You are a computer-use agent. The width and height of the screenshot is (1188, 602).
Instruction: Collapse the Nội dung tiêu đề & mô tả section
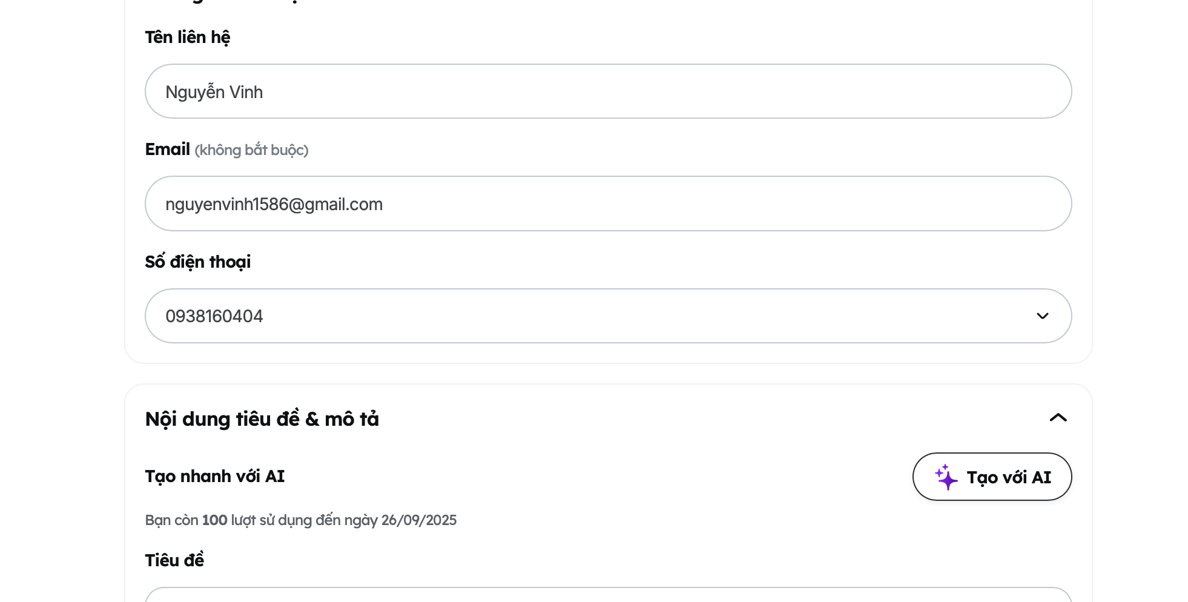coord(1058,418)
